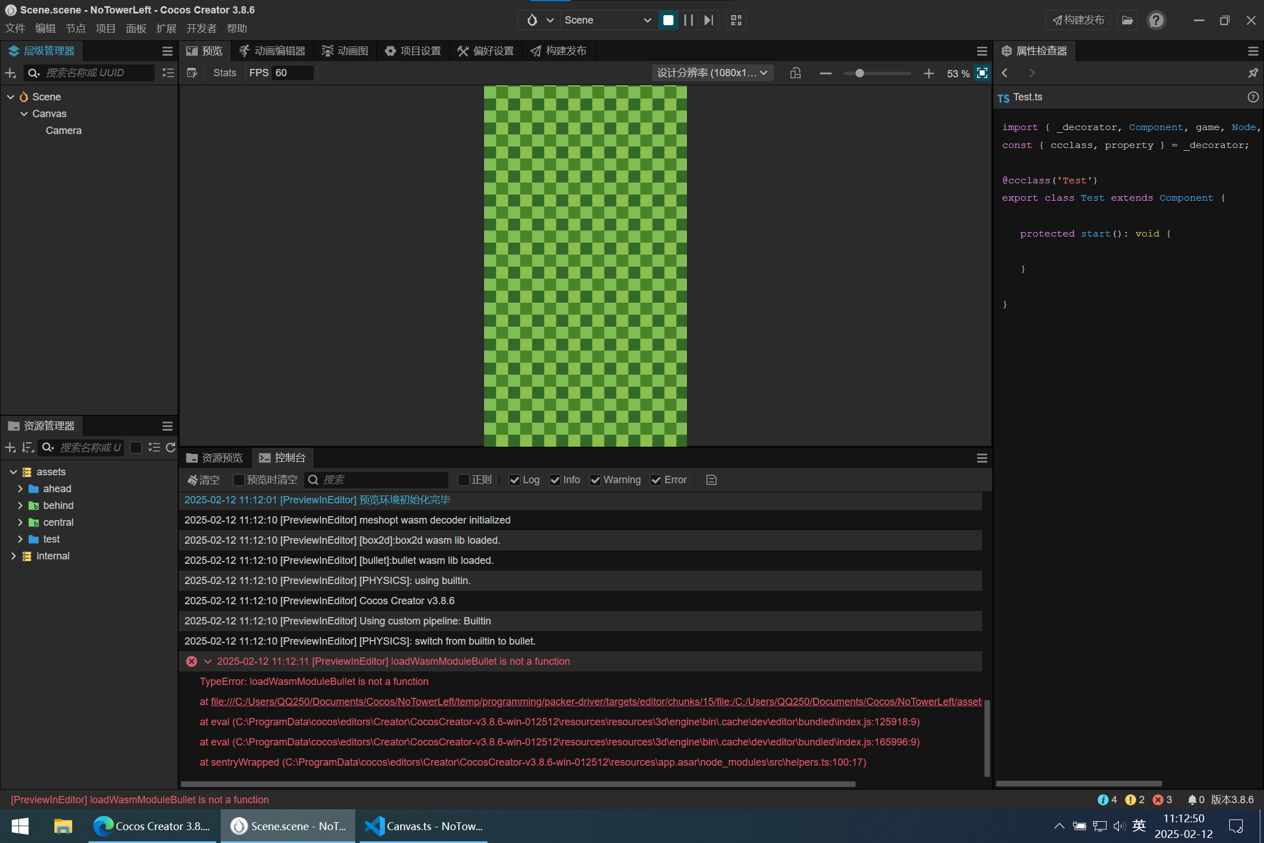1264x843 pixels.
Task: Uncheck the Error filter checkbox
Action: (656, 480)
